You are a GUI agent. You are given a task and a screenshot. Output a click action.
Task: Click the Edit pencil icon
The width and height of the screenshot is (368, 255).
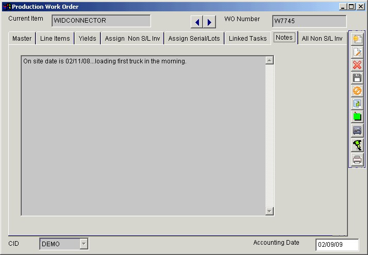[x=357, y=52]
